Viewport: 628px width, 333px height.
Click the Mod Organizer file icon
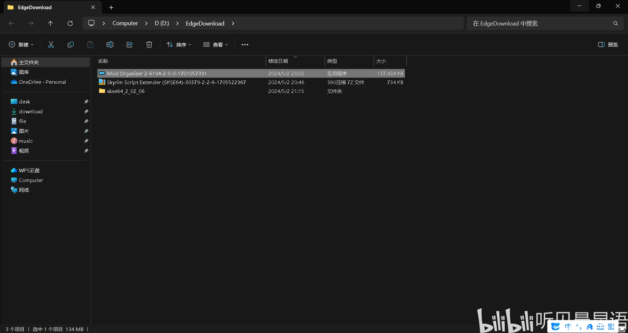click(102, 73)
